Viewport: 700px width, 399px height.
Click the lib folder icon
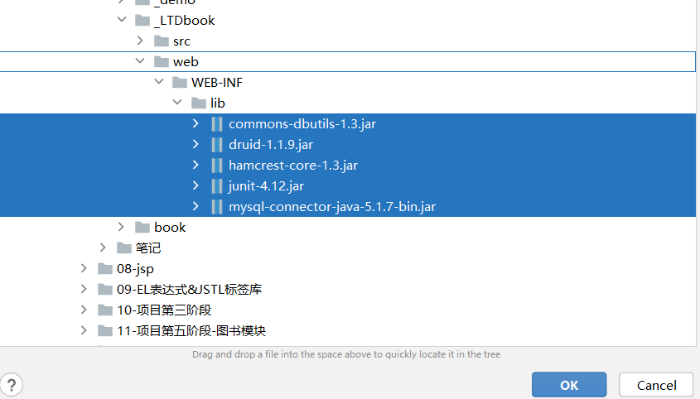coord(198,103)
